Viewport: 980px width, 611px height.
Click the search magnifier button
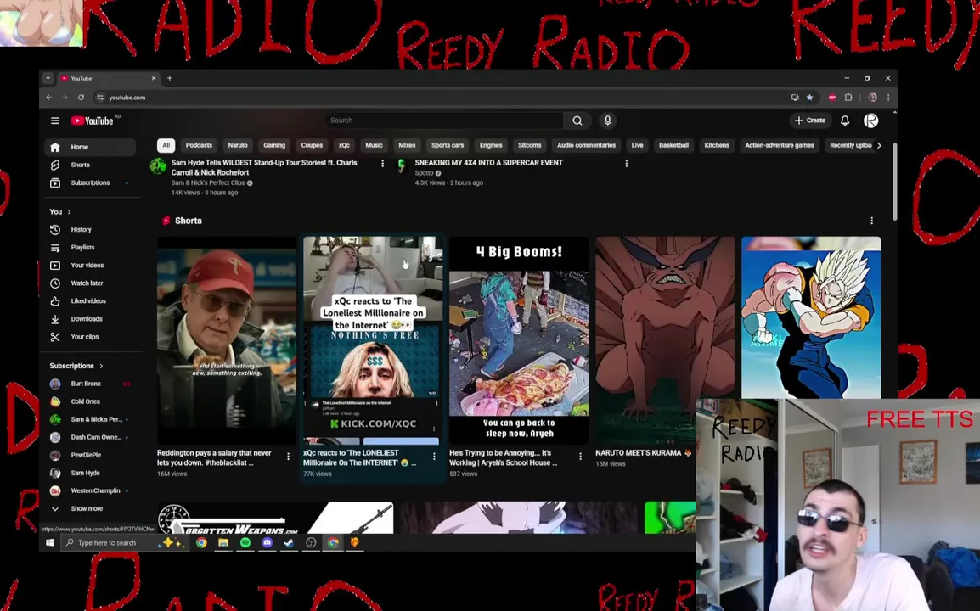tap(577, 121)
